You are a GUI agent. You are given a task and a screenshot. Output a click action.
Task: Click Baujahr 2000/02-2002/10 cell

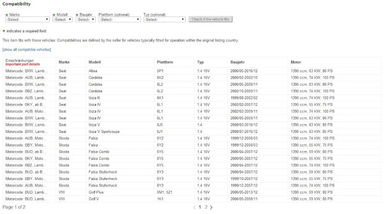pyautogui.click(x=244, y=78)
